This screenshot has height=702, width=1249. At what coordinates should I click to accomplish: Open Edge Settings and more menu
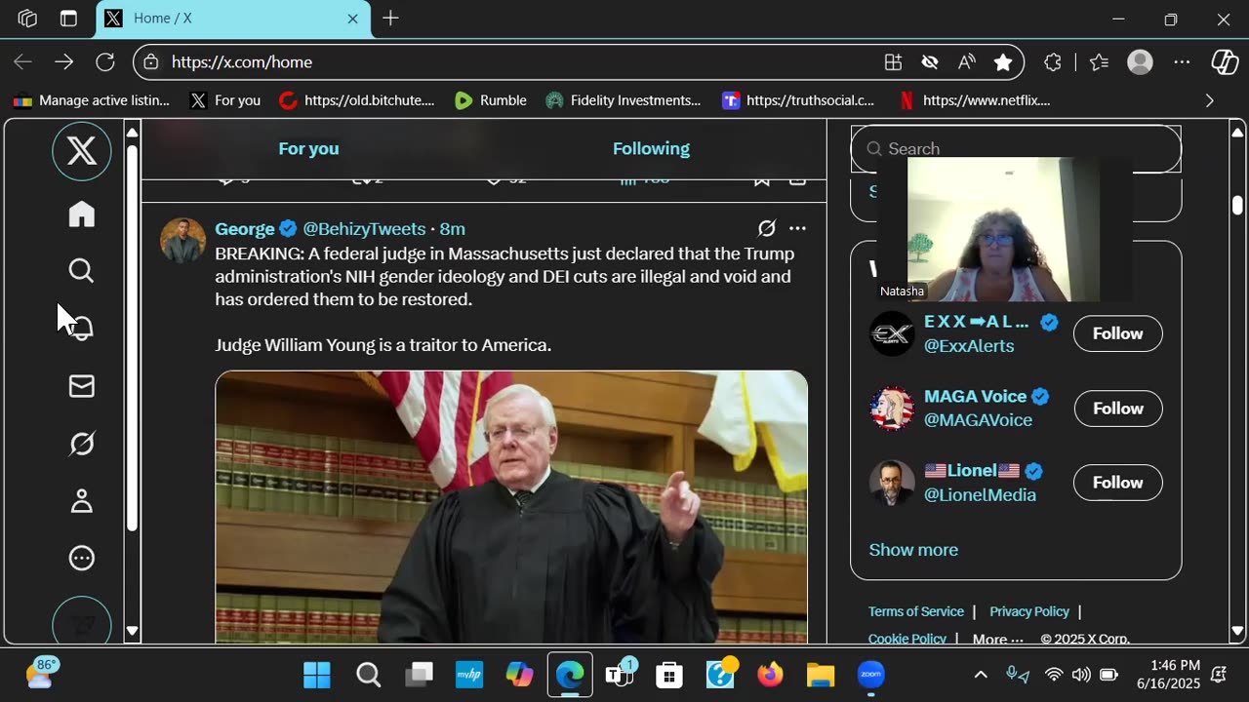click(x=1182, y=62)
